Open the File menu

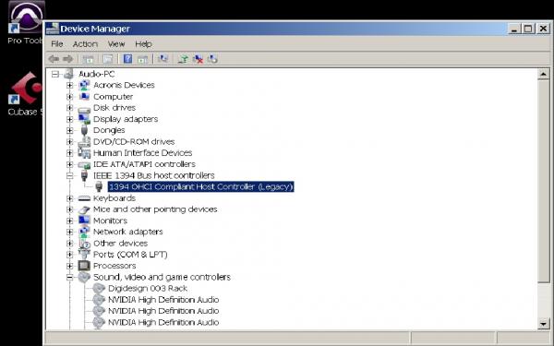tap(57, 43)
